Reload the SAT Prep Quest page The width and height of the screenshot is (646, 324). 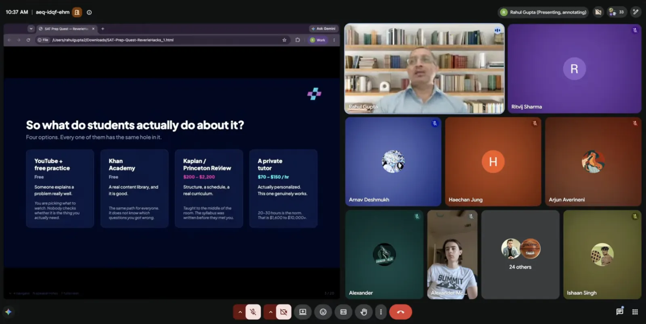coord(28,40)
